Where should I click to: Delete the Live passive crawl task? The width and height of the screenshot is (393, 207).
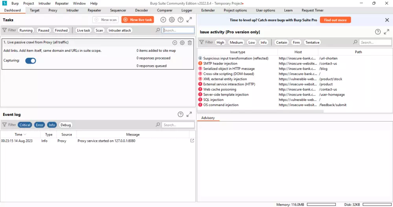tap(190, 42)
